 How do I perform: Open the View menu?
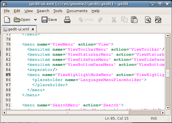(29, 11)
